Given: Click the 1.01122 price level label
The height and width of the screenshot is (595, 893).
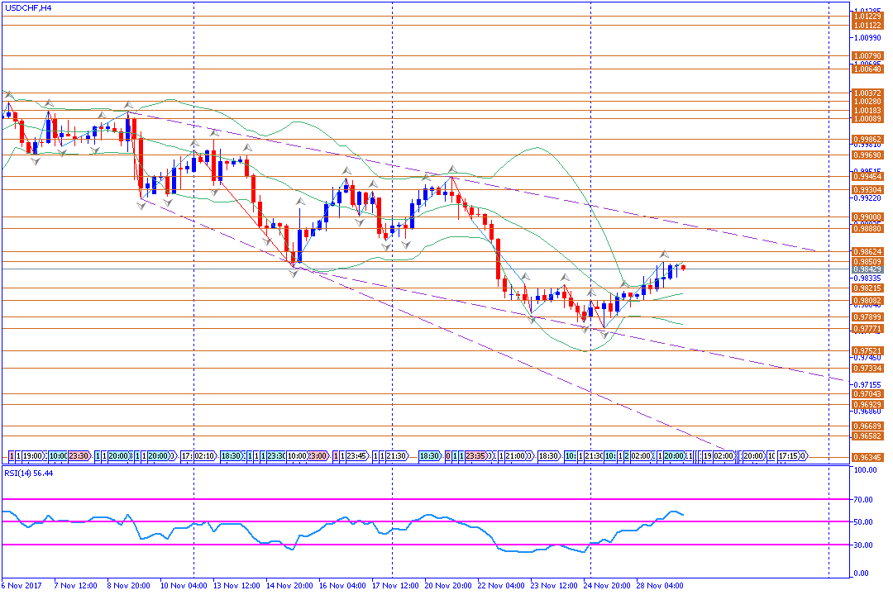Looking at the screenshot, I should point(867,25).
